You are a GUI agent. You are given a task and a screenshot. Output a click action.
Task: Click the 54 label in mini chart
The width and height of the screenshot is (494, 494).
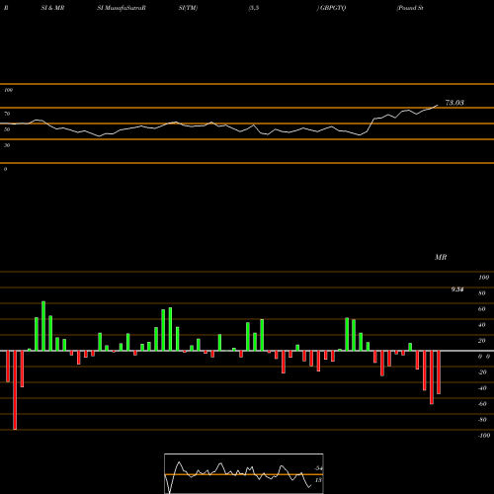318,468
